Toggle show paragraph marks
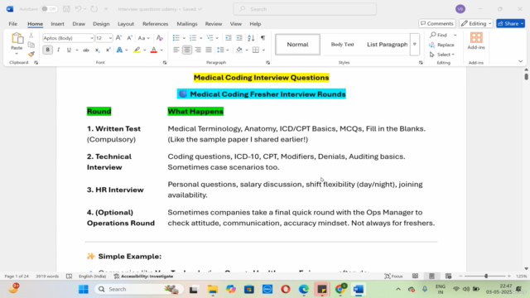The width and height of the screenshot is (530, 298). coord(263,38)
